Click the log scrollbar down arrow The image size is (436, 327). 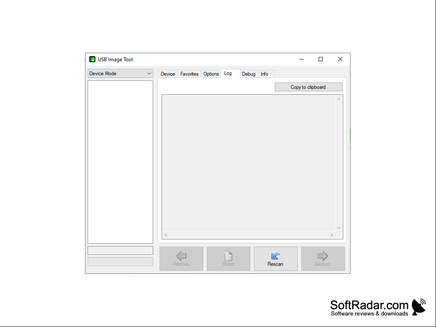tap(339, 228)
